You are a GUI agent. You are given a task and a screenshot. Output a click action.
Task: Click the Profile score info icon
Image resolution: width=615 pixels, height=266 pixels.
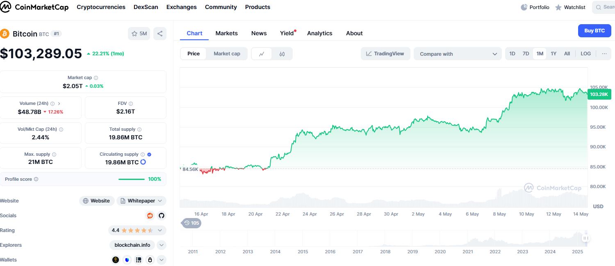(36, 179)
